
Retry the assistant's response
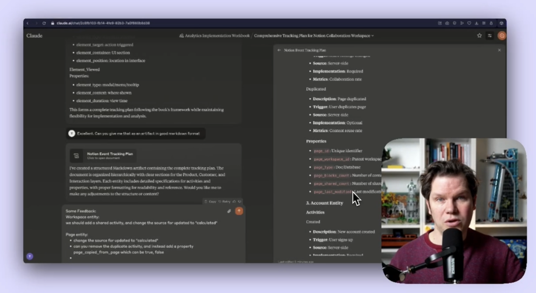[224, 202]
